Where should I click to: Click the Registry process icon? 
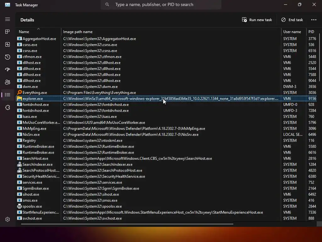coord(19,140)
